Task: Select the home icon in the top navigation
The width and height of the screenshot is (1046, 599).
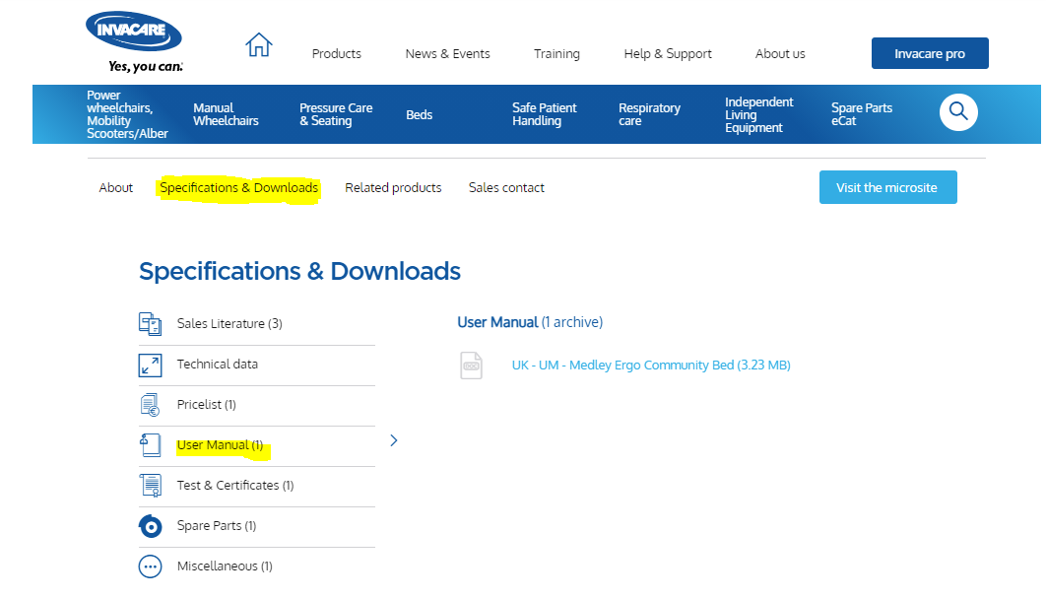Action: tap(258, 45)
